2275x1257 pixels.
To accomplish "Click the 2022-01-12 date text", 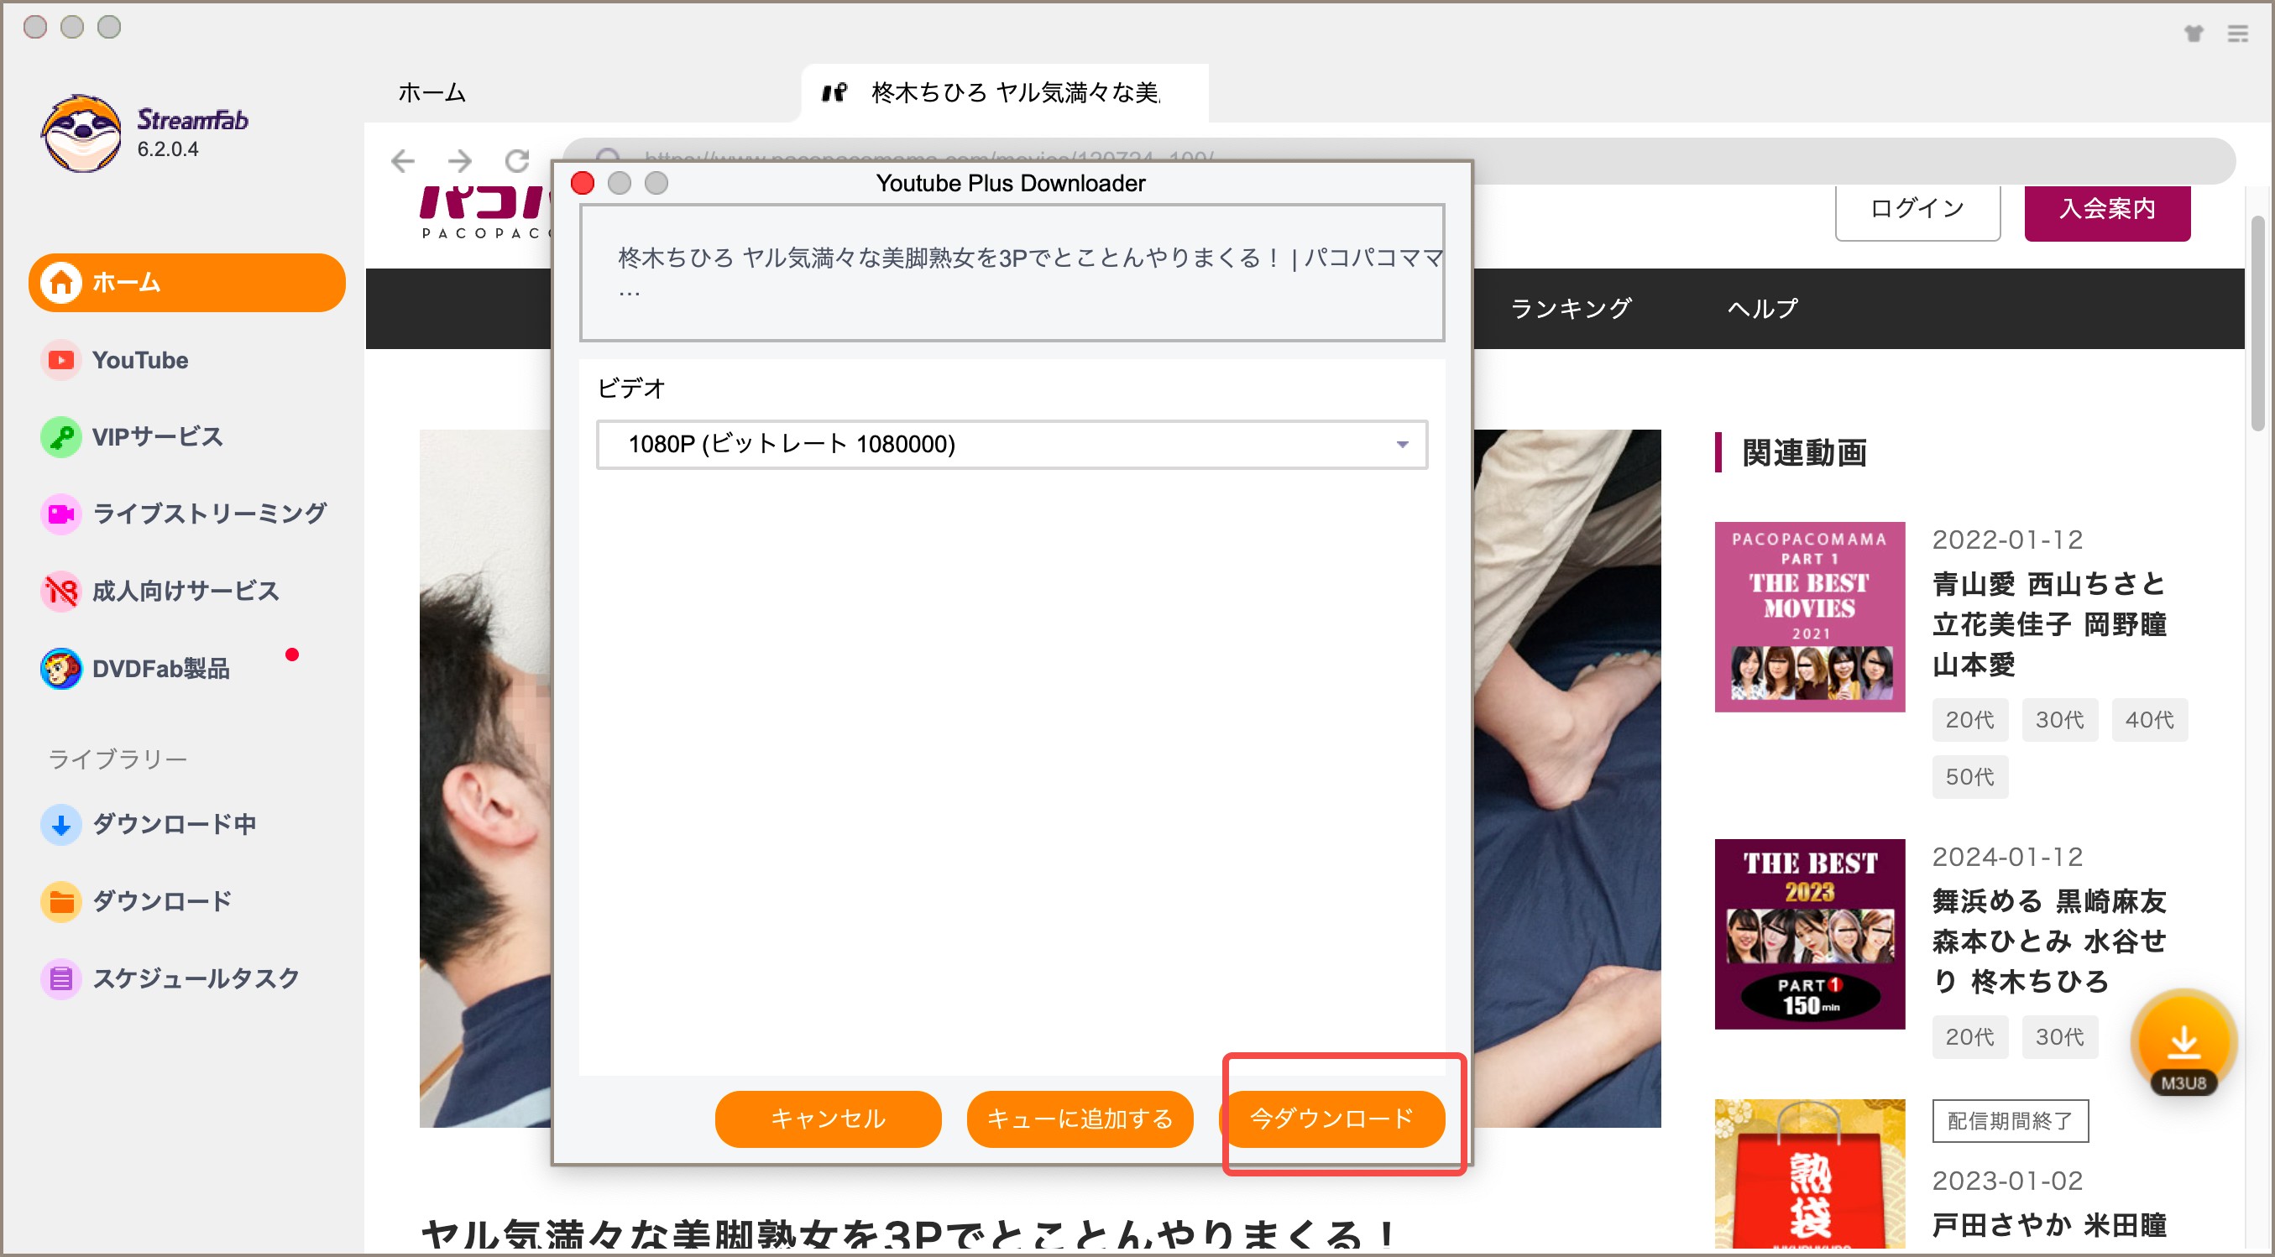I will pyautogui.click(x=2006, y=540).
